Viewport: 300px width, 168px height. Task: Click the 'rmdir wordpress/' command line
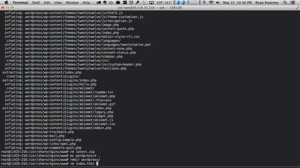[50, 160]
